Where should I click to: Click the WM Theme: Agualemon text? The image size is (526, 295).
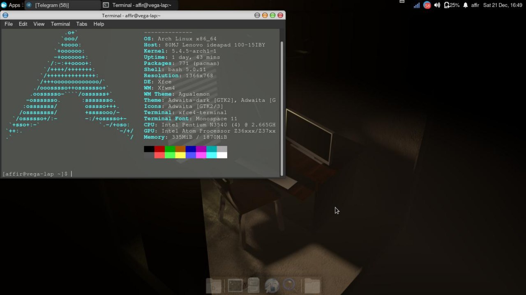(x=177, y=94)
